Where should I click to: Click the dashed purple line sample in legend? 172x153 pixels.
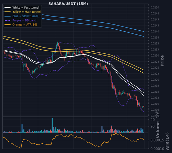(8, 20)
